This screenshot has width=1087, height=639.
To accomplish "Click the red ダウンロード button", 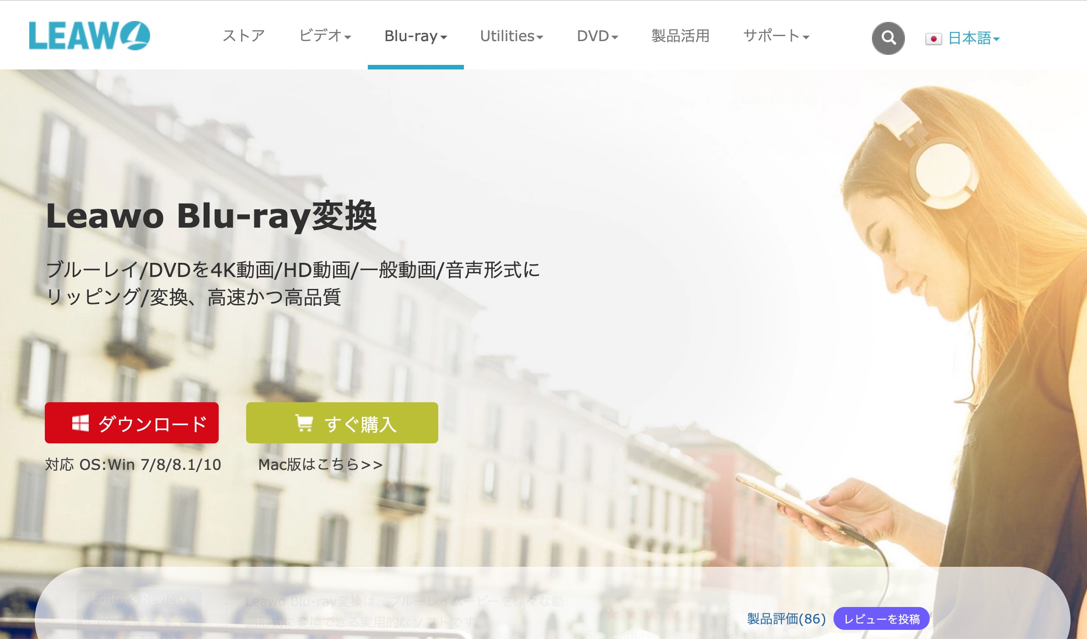I will pos(132,423).
